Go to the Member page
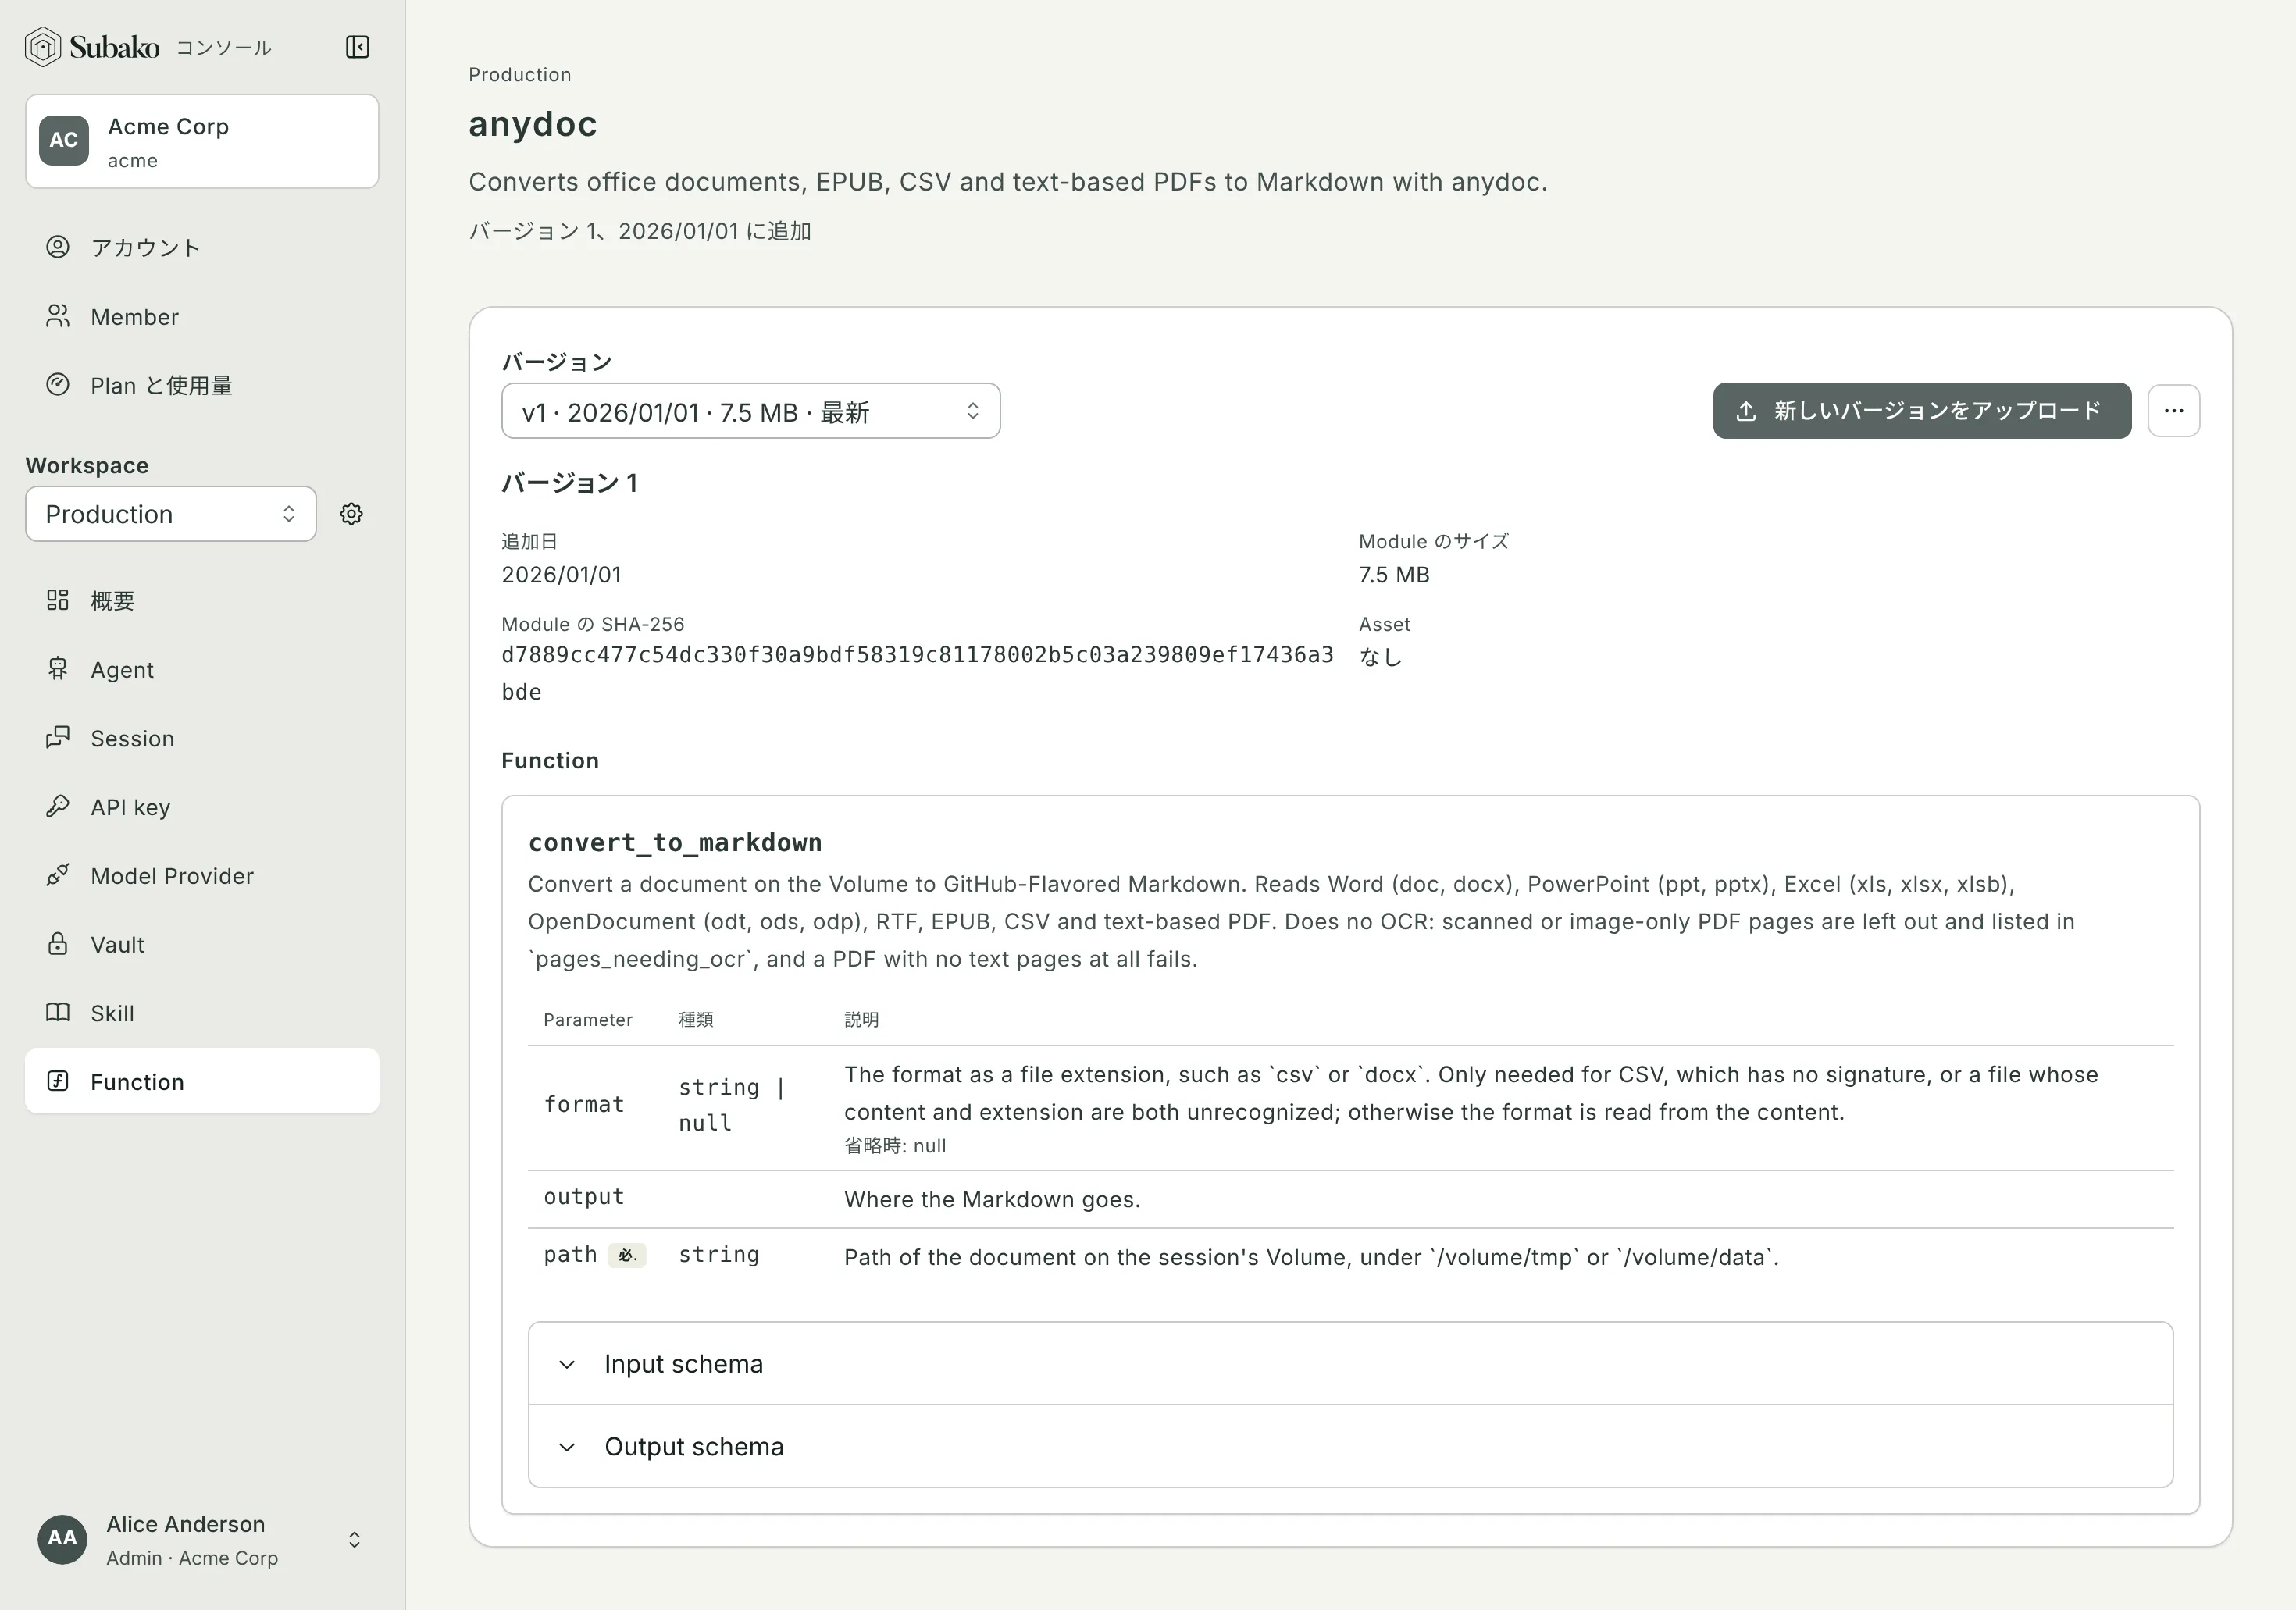This screenshot has height=1610, width=2296. tap(202, 317)
